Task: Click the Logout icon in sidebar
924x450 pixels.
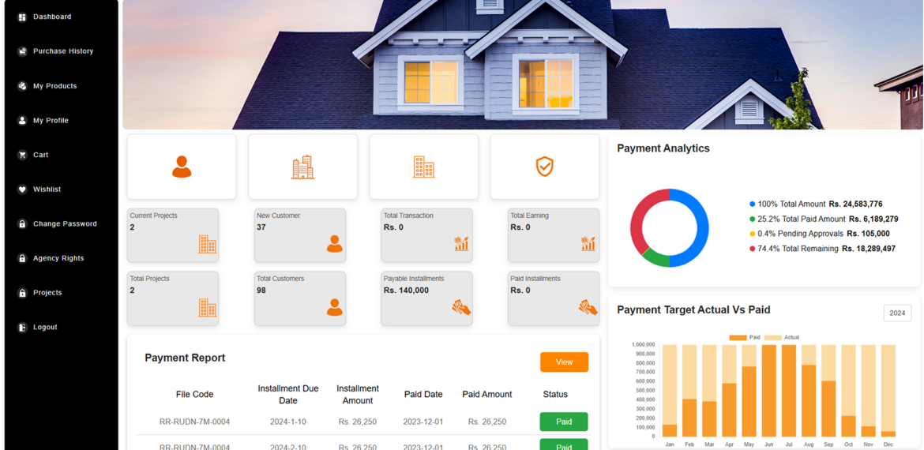Action: coord(22,328)
